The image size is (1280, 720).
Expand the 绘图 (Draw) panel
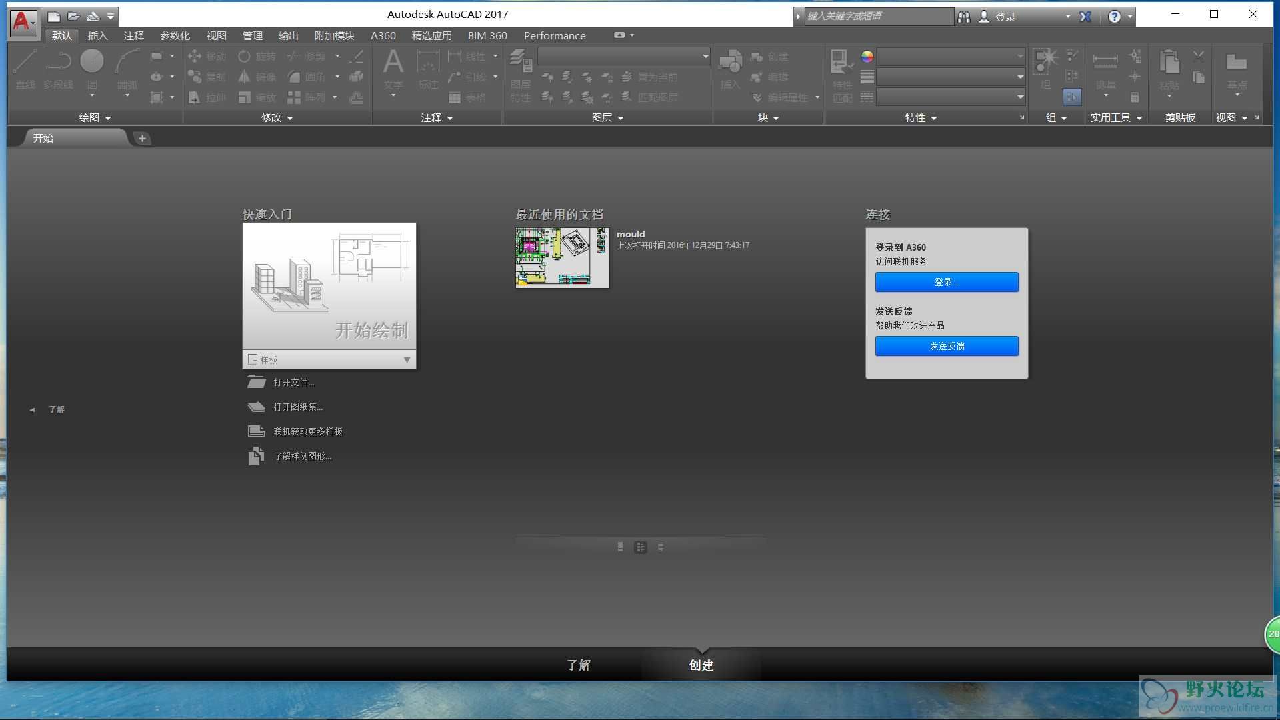[x=95, y=117]
